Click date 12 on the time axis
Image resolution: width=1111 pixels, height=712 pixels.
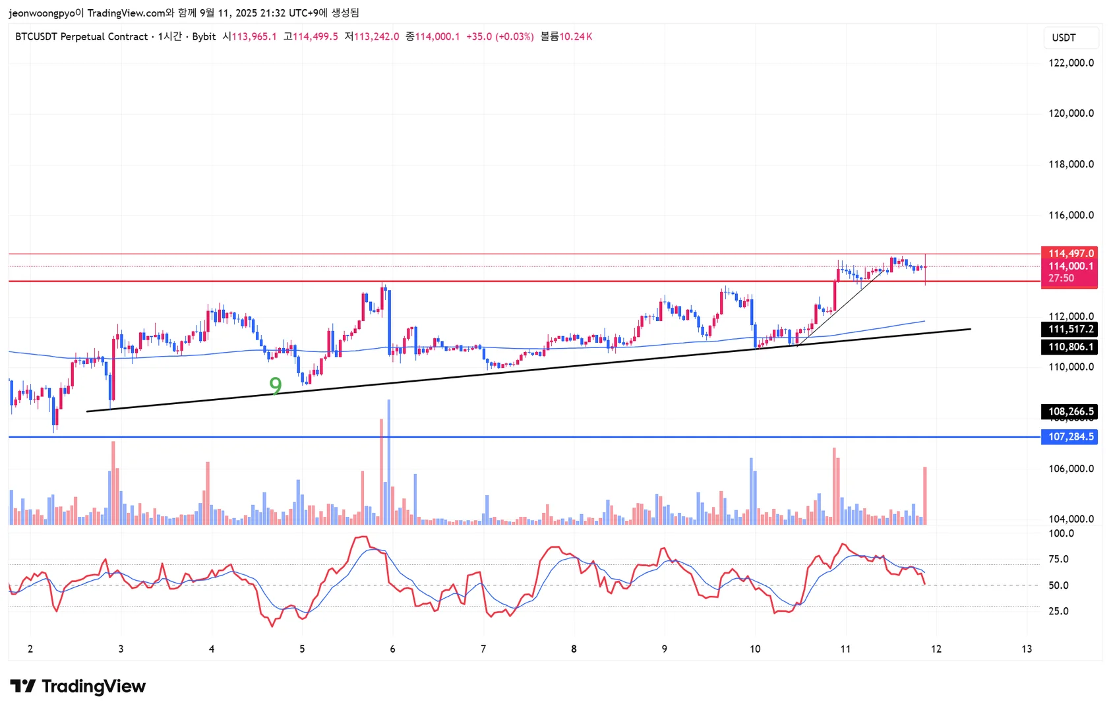coord(936,649)
